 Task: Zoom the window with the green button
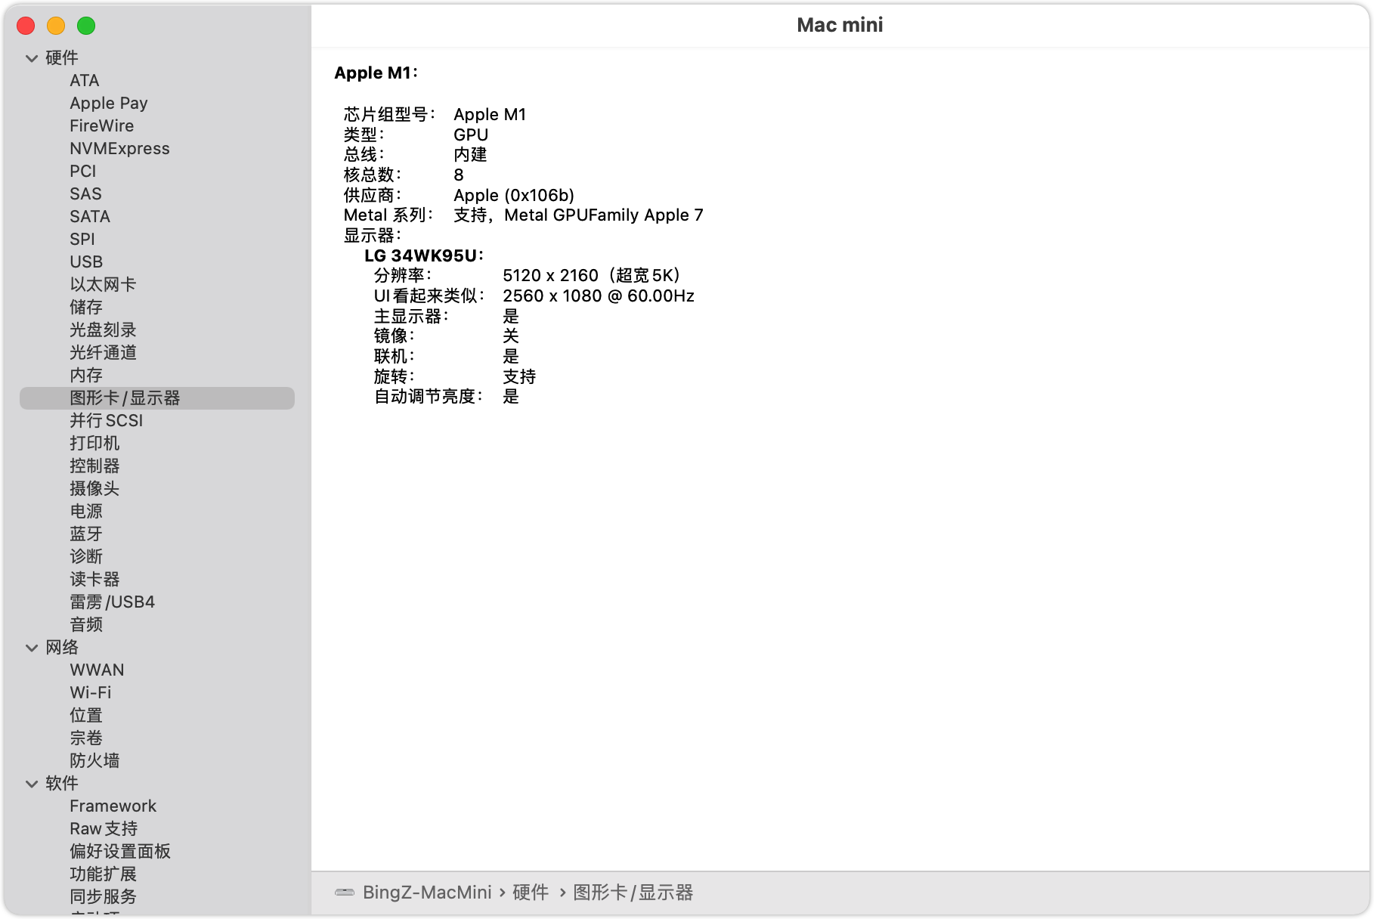click(x=86, y=26)
